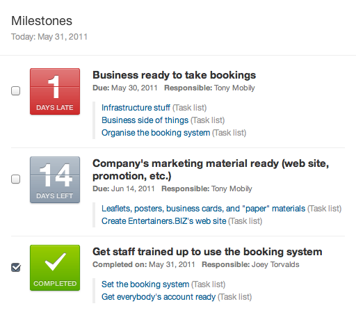Open Create Entertainers.BIZ's web site link

coord(164,221)
